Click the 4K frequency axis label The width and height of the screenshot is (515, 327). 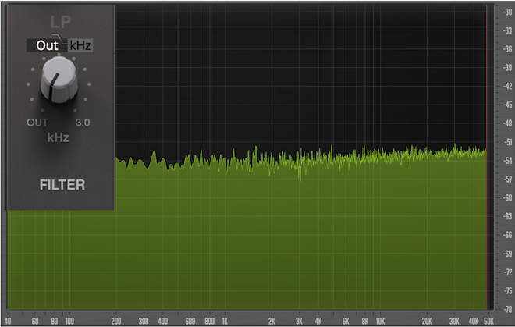click(x=318, y=321)
